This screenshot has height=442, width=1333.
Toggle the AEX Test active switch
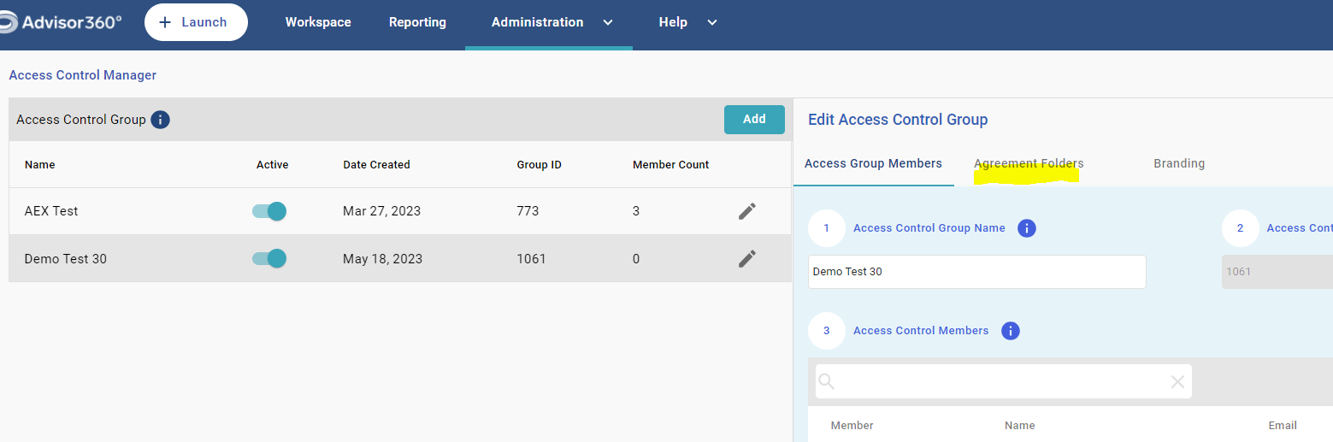pos(269,211)
